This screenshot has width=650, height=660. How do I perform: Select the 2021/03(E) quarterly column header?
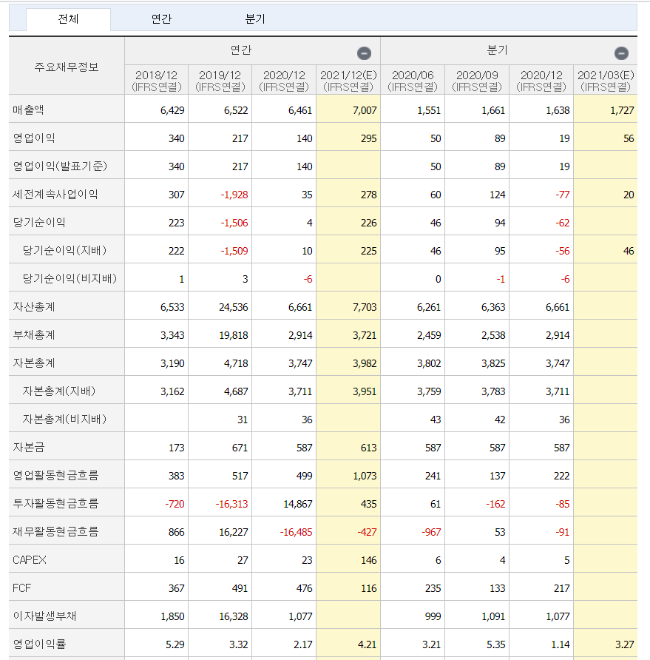[x=606, y=81]
